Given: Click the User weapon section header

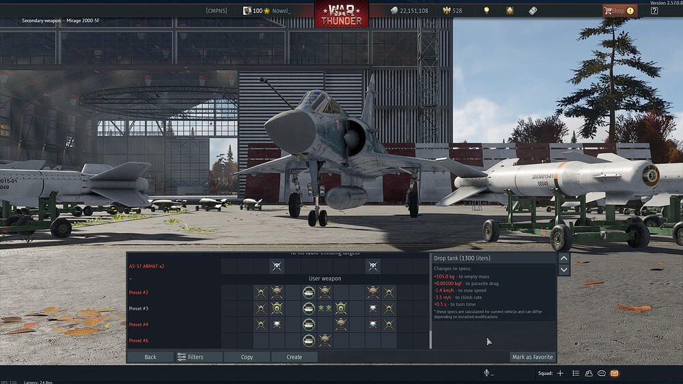Looking at the screenshot, I should 325,279.
